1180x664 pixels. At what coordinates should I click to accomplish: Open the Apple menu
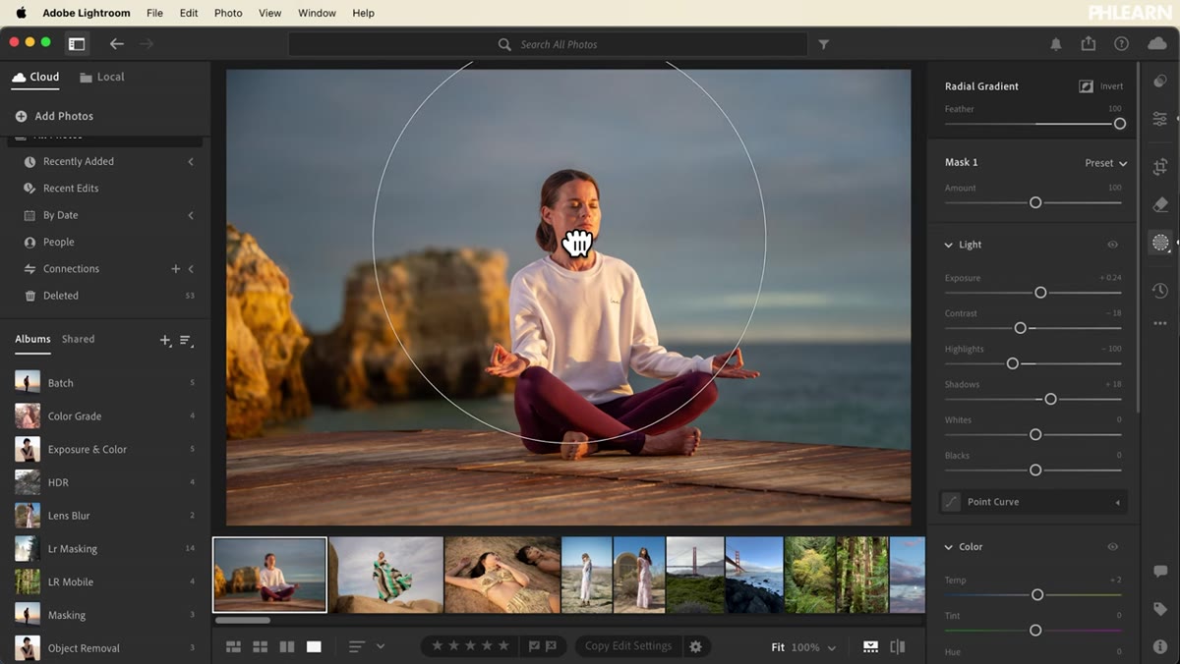click(x=21, y=13)
